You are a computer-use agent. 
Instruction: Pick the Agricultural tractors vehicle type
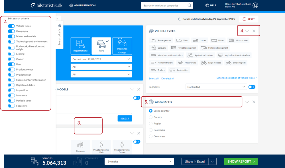[201, 55]
